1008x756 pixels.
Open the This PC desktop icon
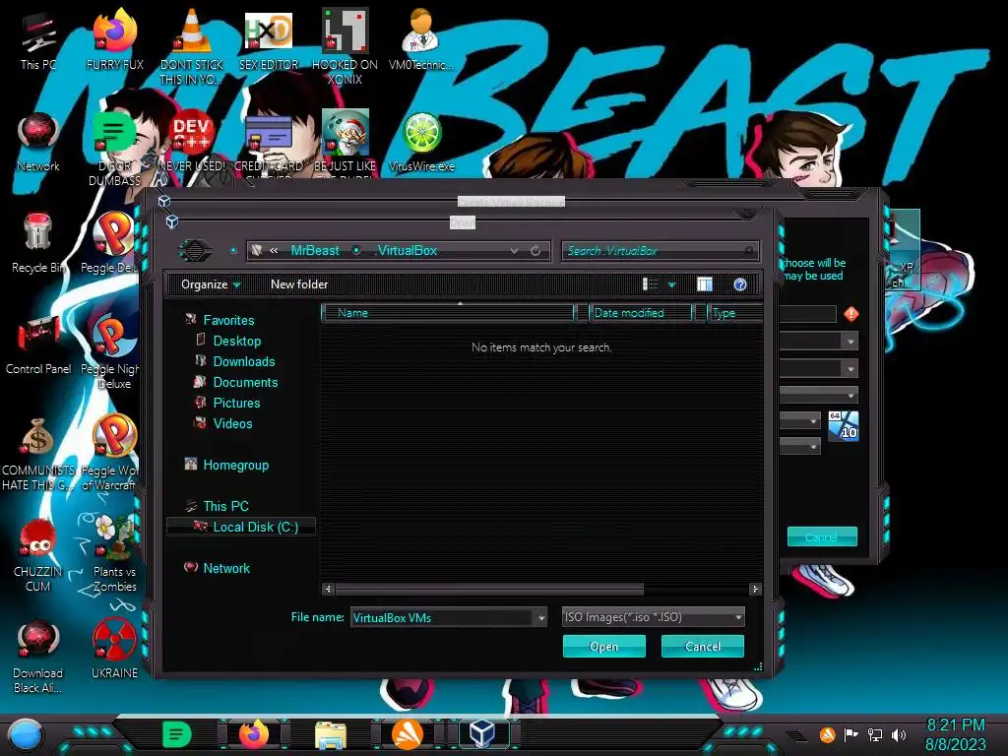tap(38, 41)
